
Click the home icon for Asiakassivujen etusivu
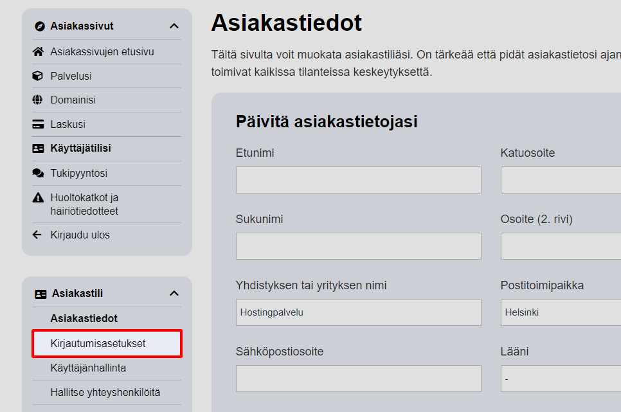point(38,51)
